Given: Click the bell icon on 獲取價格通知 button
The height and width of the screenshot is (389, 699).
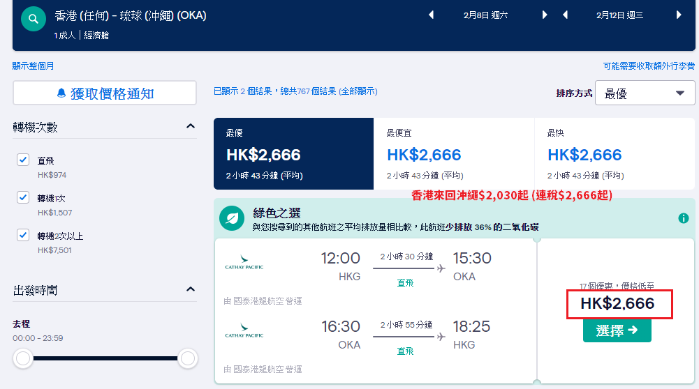Looking at the screenshot, I should pos(61,93).
